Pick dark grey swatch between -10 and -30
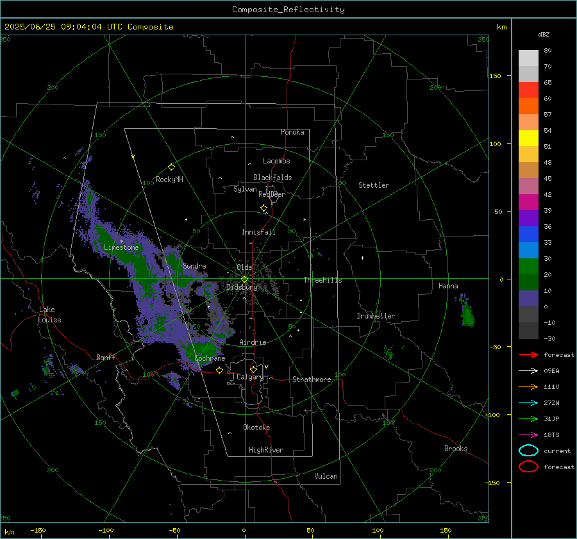This screenshot has width=577, height=539. 528,331
